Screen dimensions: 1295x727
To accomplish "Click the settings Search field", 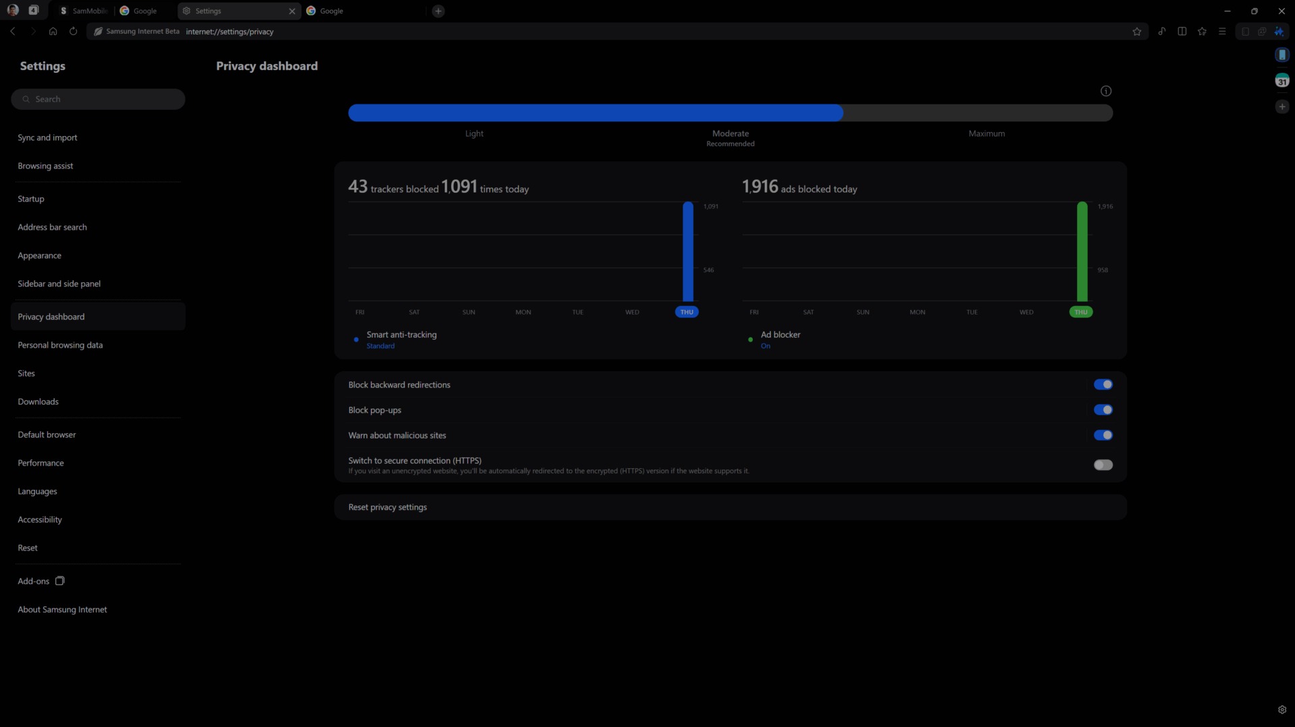I will [x=98, y=98].
